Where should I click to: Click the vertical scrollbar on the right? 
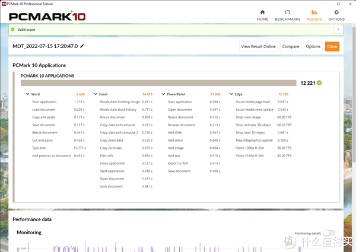[354, 95]
